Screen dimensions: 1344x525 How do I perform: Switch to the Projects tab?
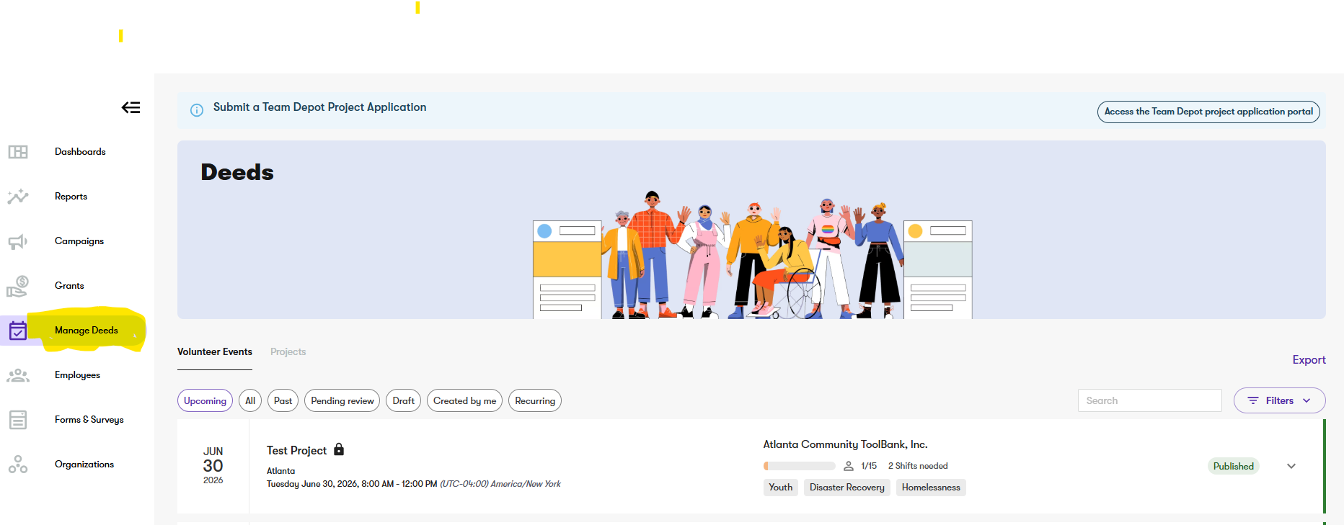(288, 352)
